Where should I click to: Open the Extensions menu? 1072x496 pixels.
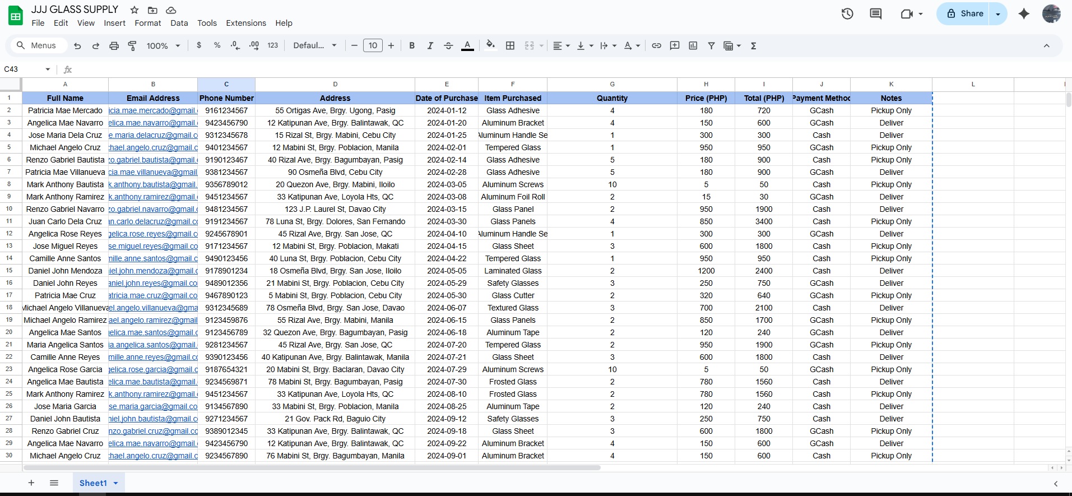(246, 23)
